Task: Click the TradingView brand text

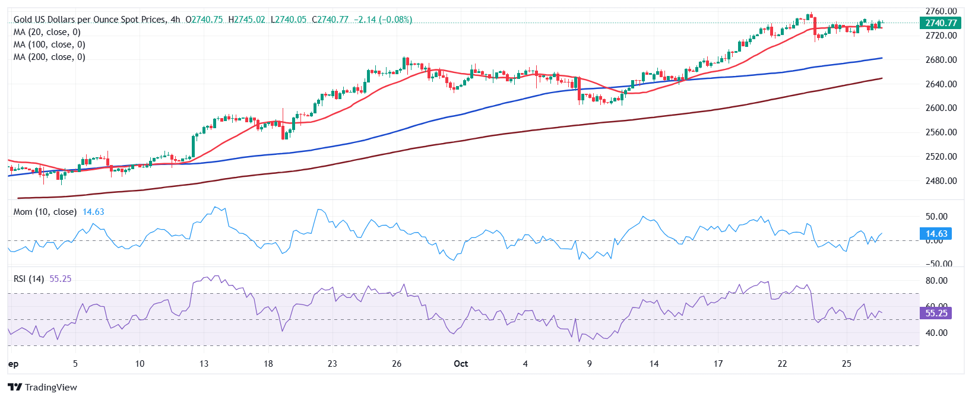Action: [51, 388]
